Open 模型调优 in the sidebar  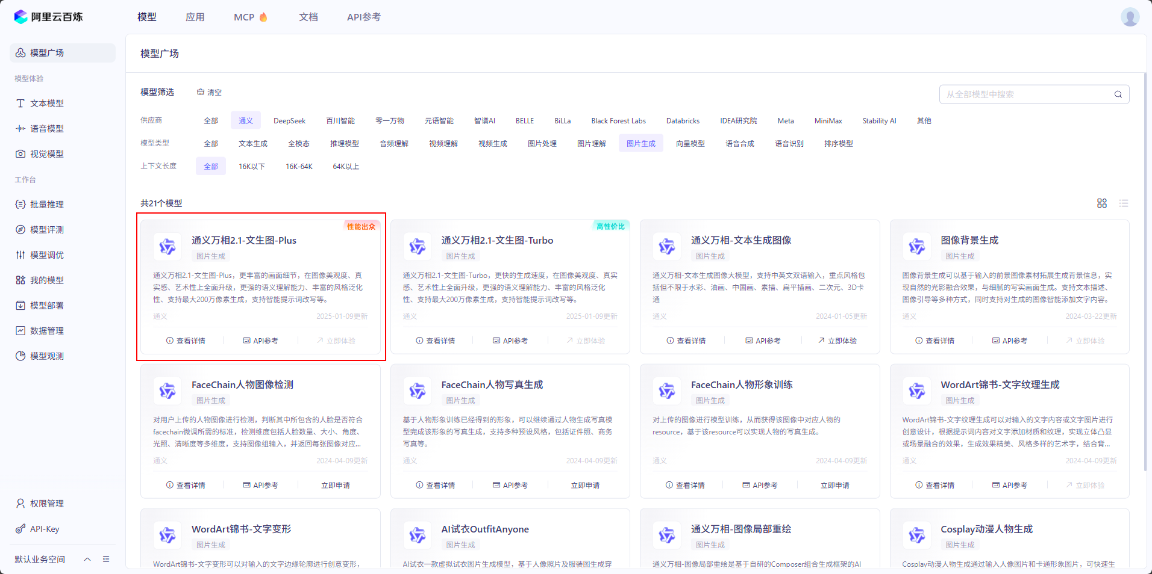pos(63,255)
